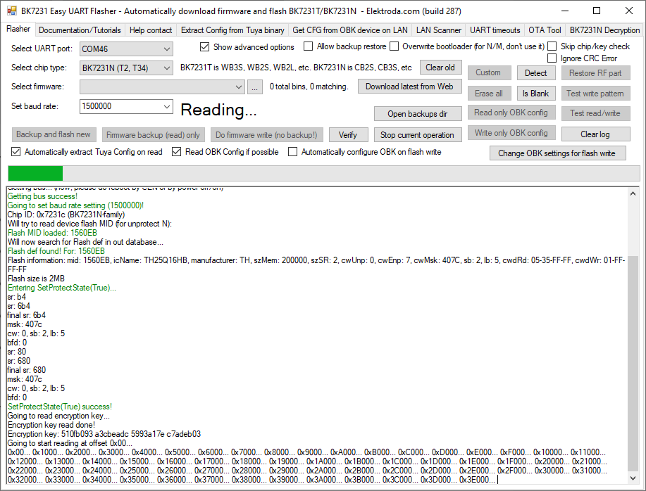
Task: Open Extract Config from Tuya binary tab
Action: (x=232, y=30)
